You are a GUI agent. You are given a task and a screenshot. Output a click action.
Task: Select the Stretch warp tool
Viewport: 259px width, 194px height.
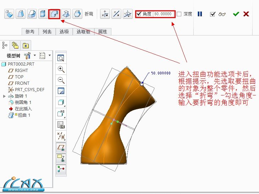(x=43, y=14)
